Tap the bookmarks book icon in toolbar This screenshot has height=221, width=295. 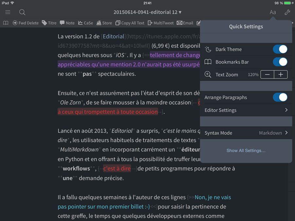pos(6,23)
